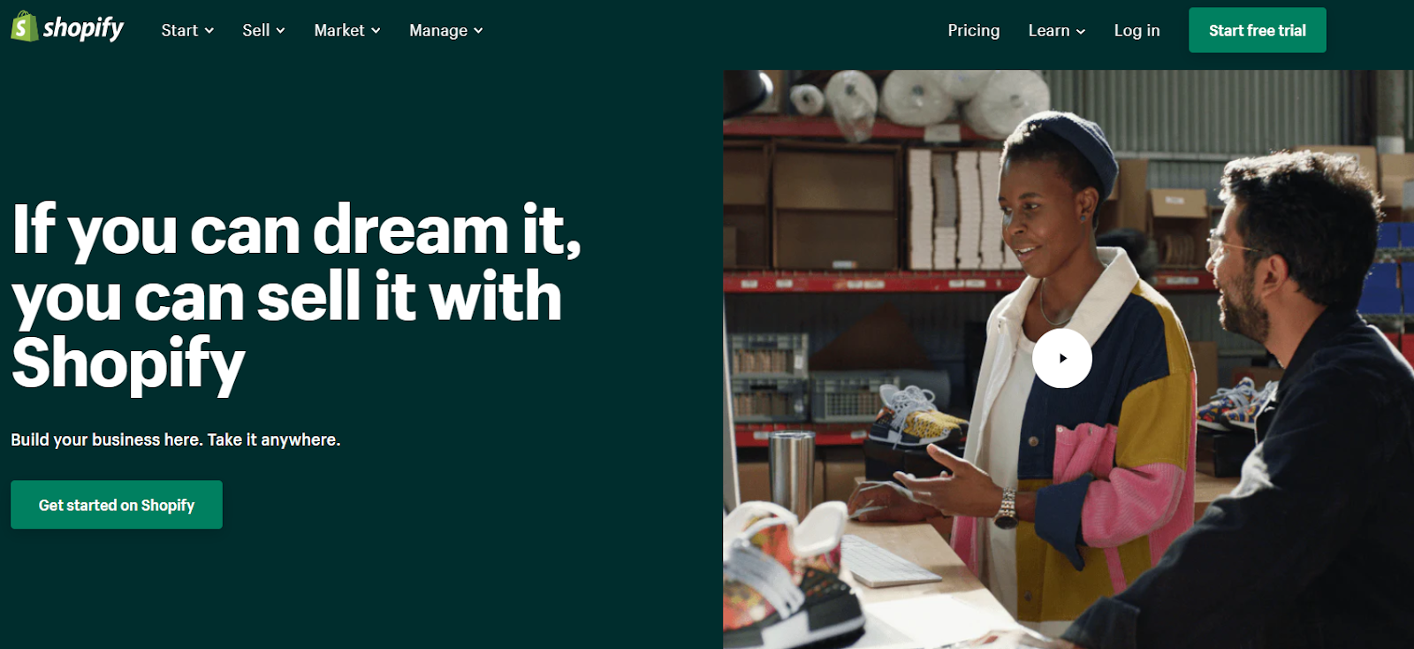Click Get started on Shopify button
Viewport: 1414px width, 649px height.
point(117,505)
